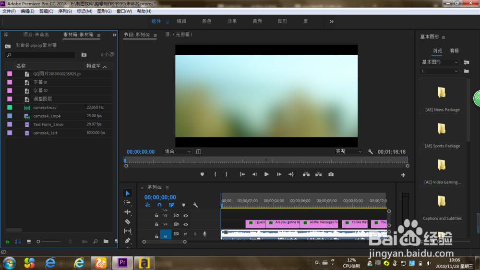Open the 文件(F) menu
Viewport: 480px width, 270px height.
click(x=9, y=11)
